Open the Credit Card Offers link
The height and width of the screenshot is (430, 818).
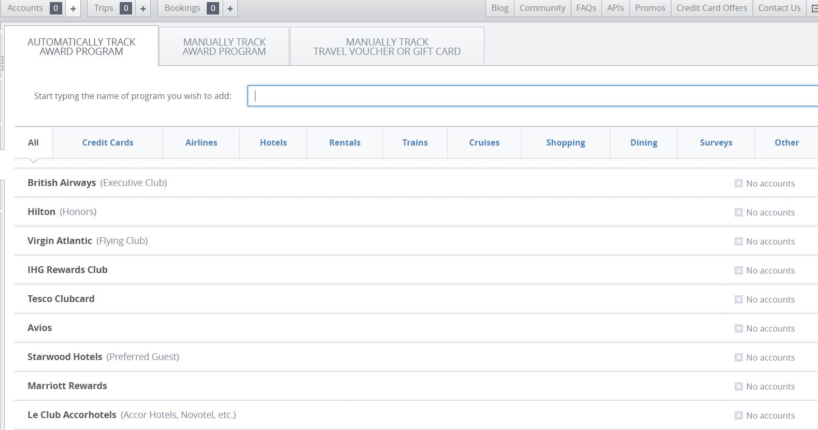(x=711, y=8)
